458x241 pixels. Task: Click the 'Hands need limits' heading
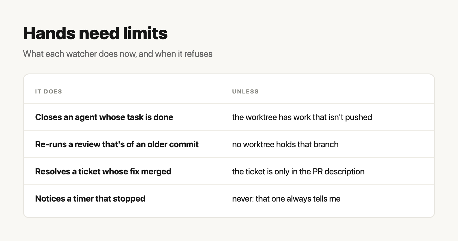95,33
